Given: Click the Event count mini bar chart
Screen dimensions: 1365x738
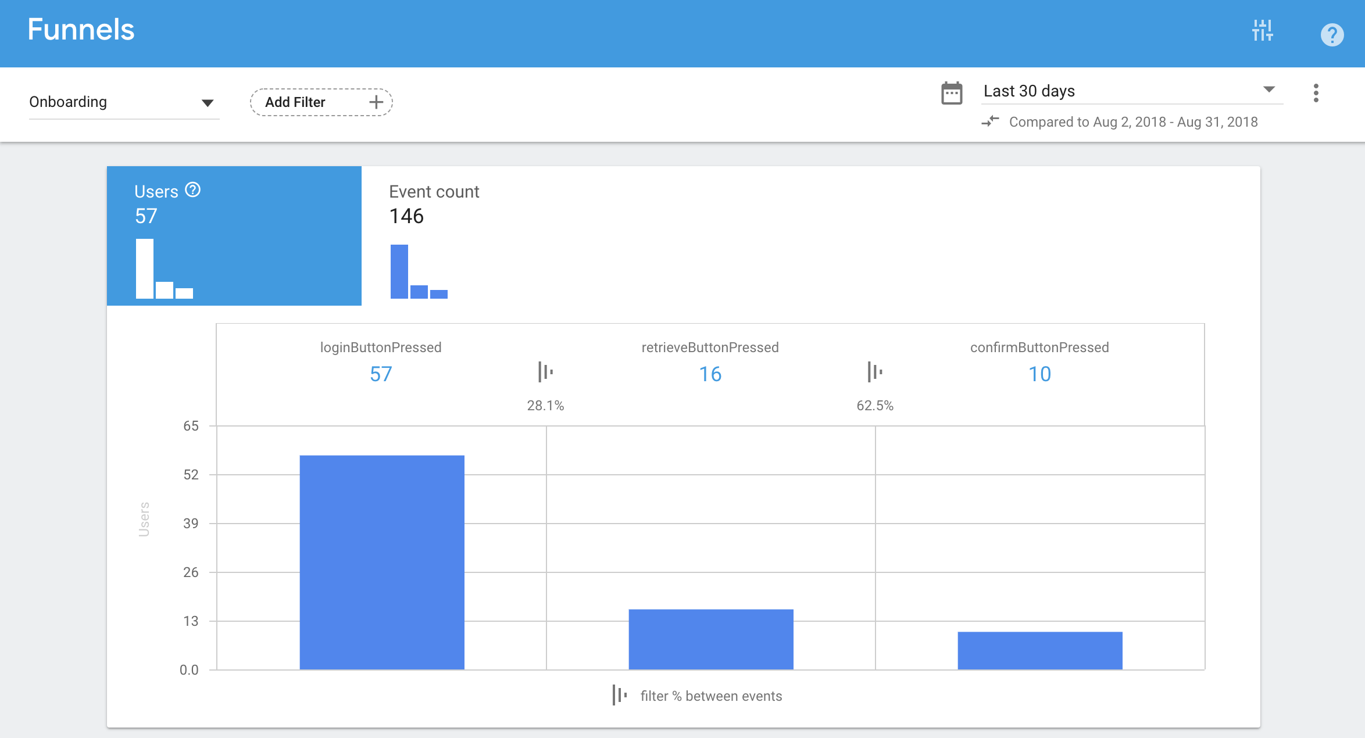Looking at the screenshot, I should [x=419, y=271].
